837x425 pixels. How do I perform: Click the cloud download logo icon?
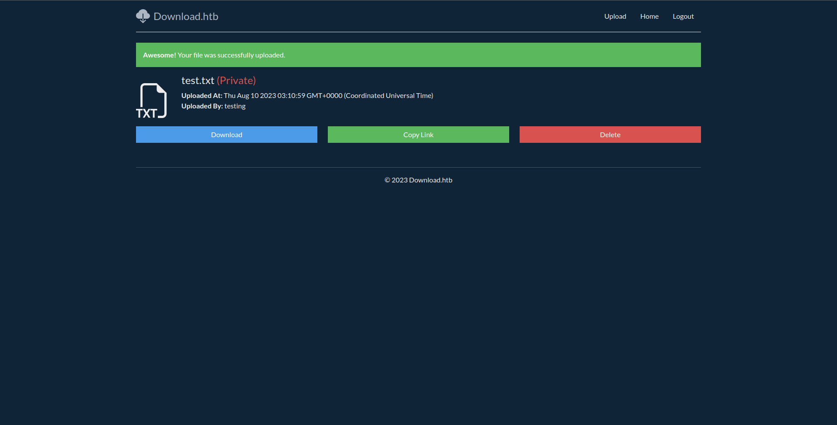click(143, 16)
